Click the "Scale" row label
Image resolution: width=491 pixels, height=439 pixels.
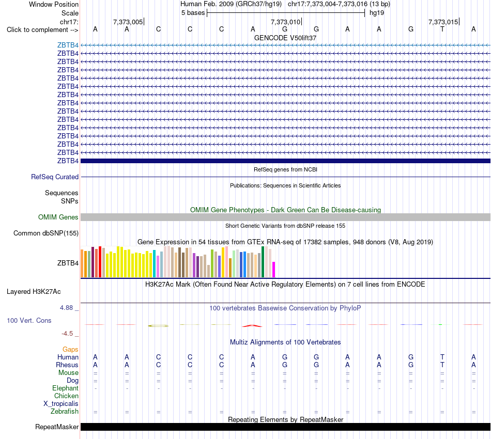[70, 13]
